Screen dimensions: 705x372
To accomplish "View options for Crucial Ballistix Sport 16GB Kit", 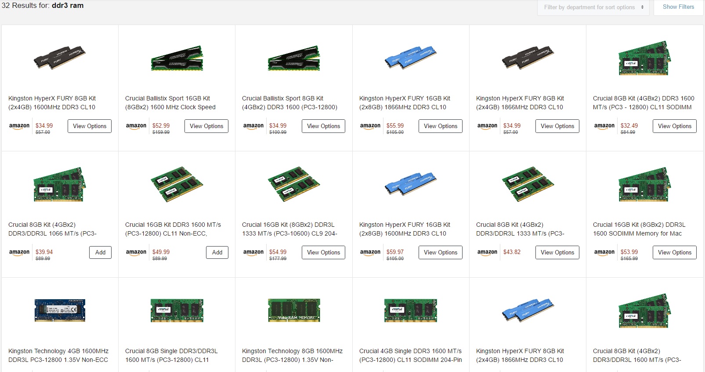I will (206, 126).
